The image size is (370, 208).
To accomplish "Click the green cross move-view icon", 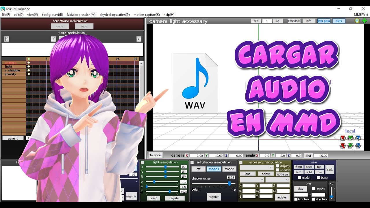I will (365, 21).
